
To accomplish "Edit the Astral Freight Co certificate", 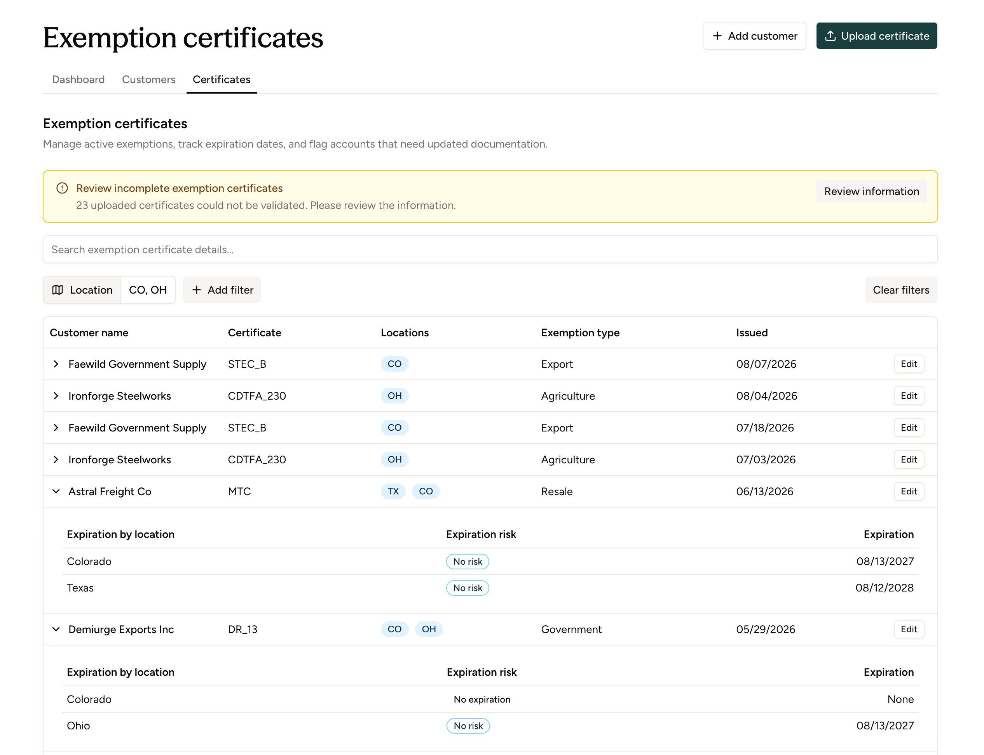I will click(x=909, y=492).
